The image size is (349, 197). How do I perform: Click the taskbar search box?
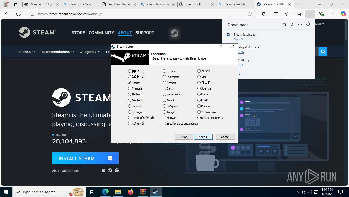click(49, 192)
